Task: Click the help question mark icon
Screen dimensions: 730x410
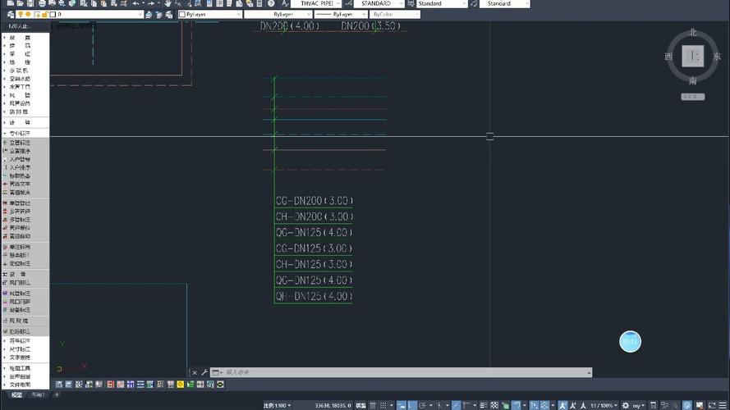Action: 271,4
